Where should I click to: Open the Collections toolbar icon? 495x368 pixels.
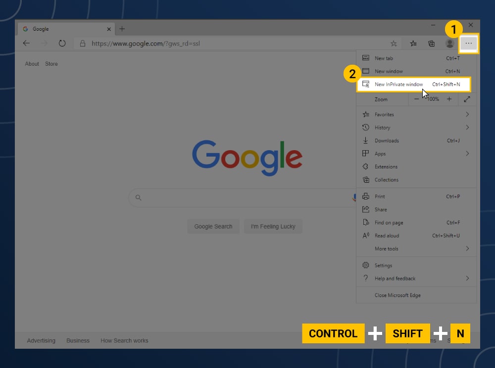coord(431,43)
